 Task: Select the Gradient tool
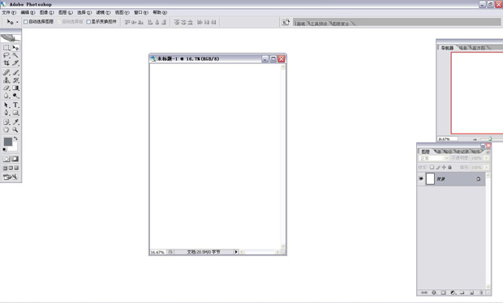[x=15, y=87]
